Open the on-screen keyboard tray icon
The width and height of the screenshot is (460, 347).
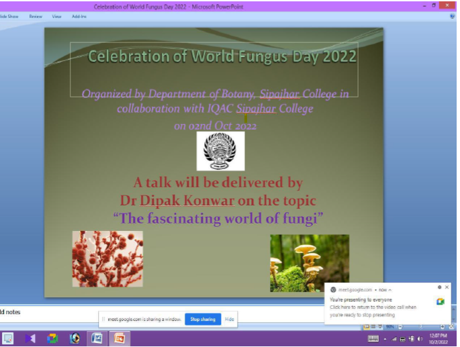[x=373, y=338]
